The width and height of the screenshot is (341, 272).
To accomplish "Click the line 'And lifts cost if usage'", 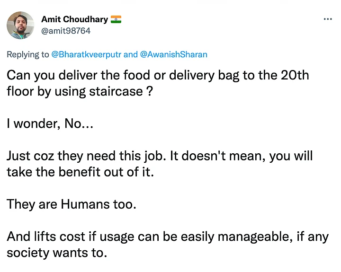I will point(168,237).
